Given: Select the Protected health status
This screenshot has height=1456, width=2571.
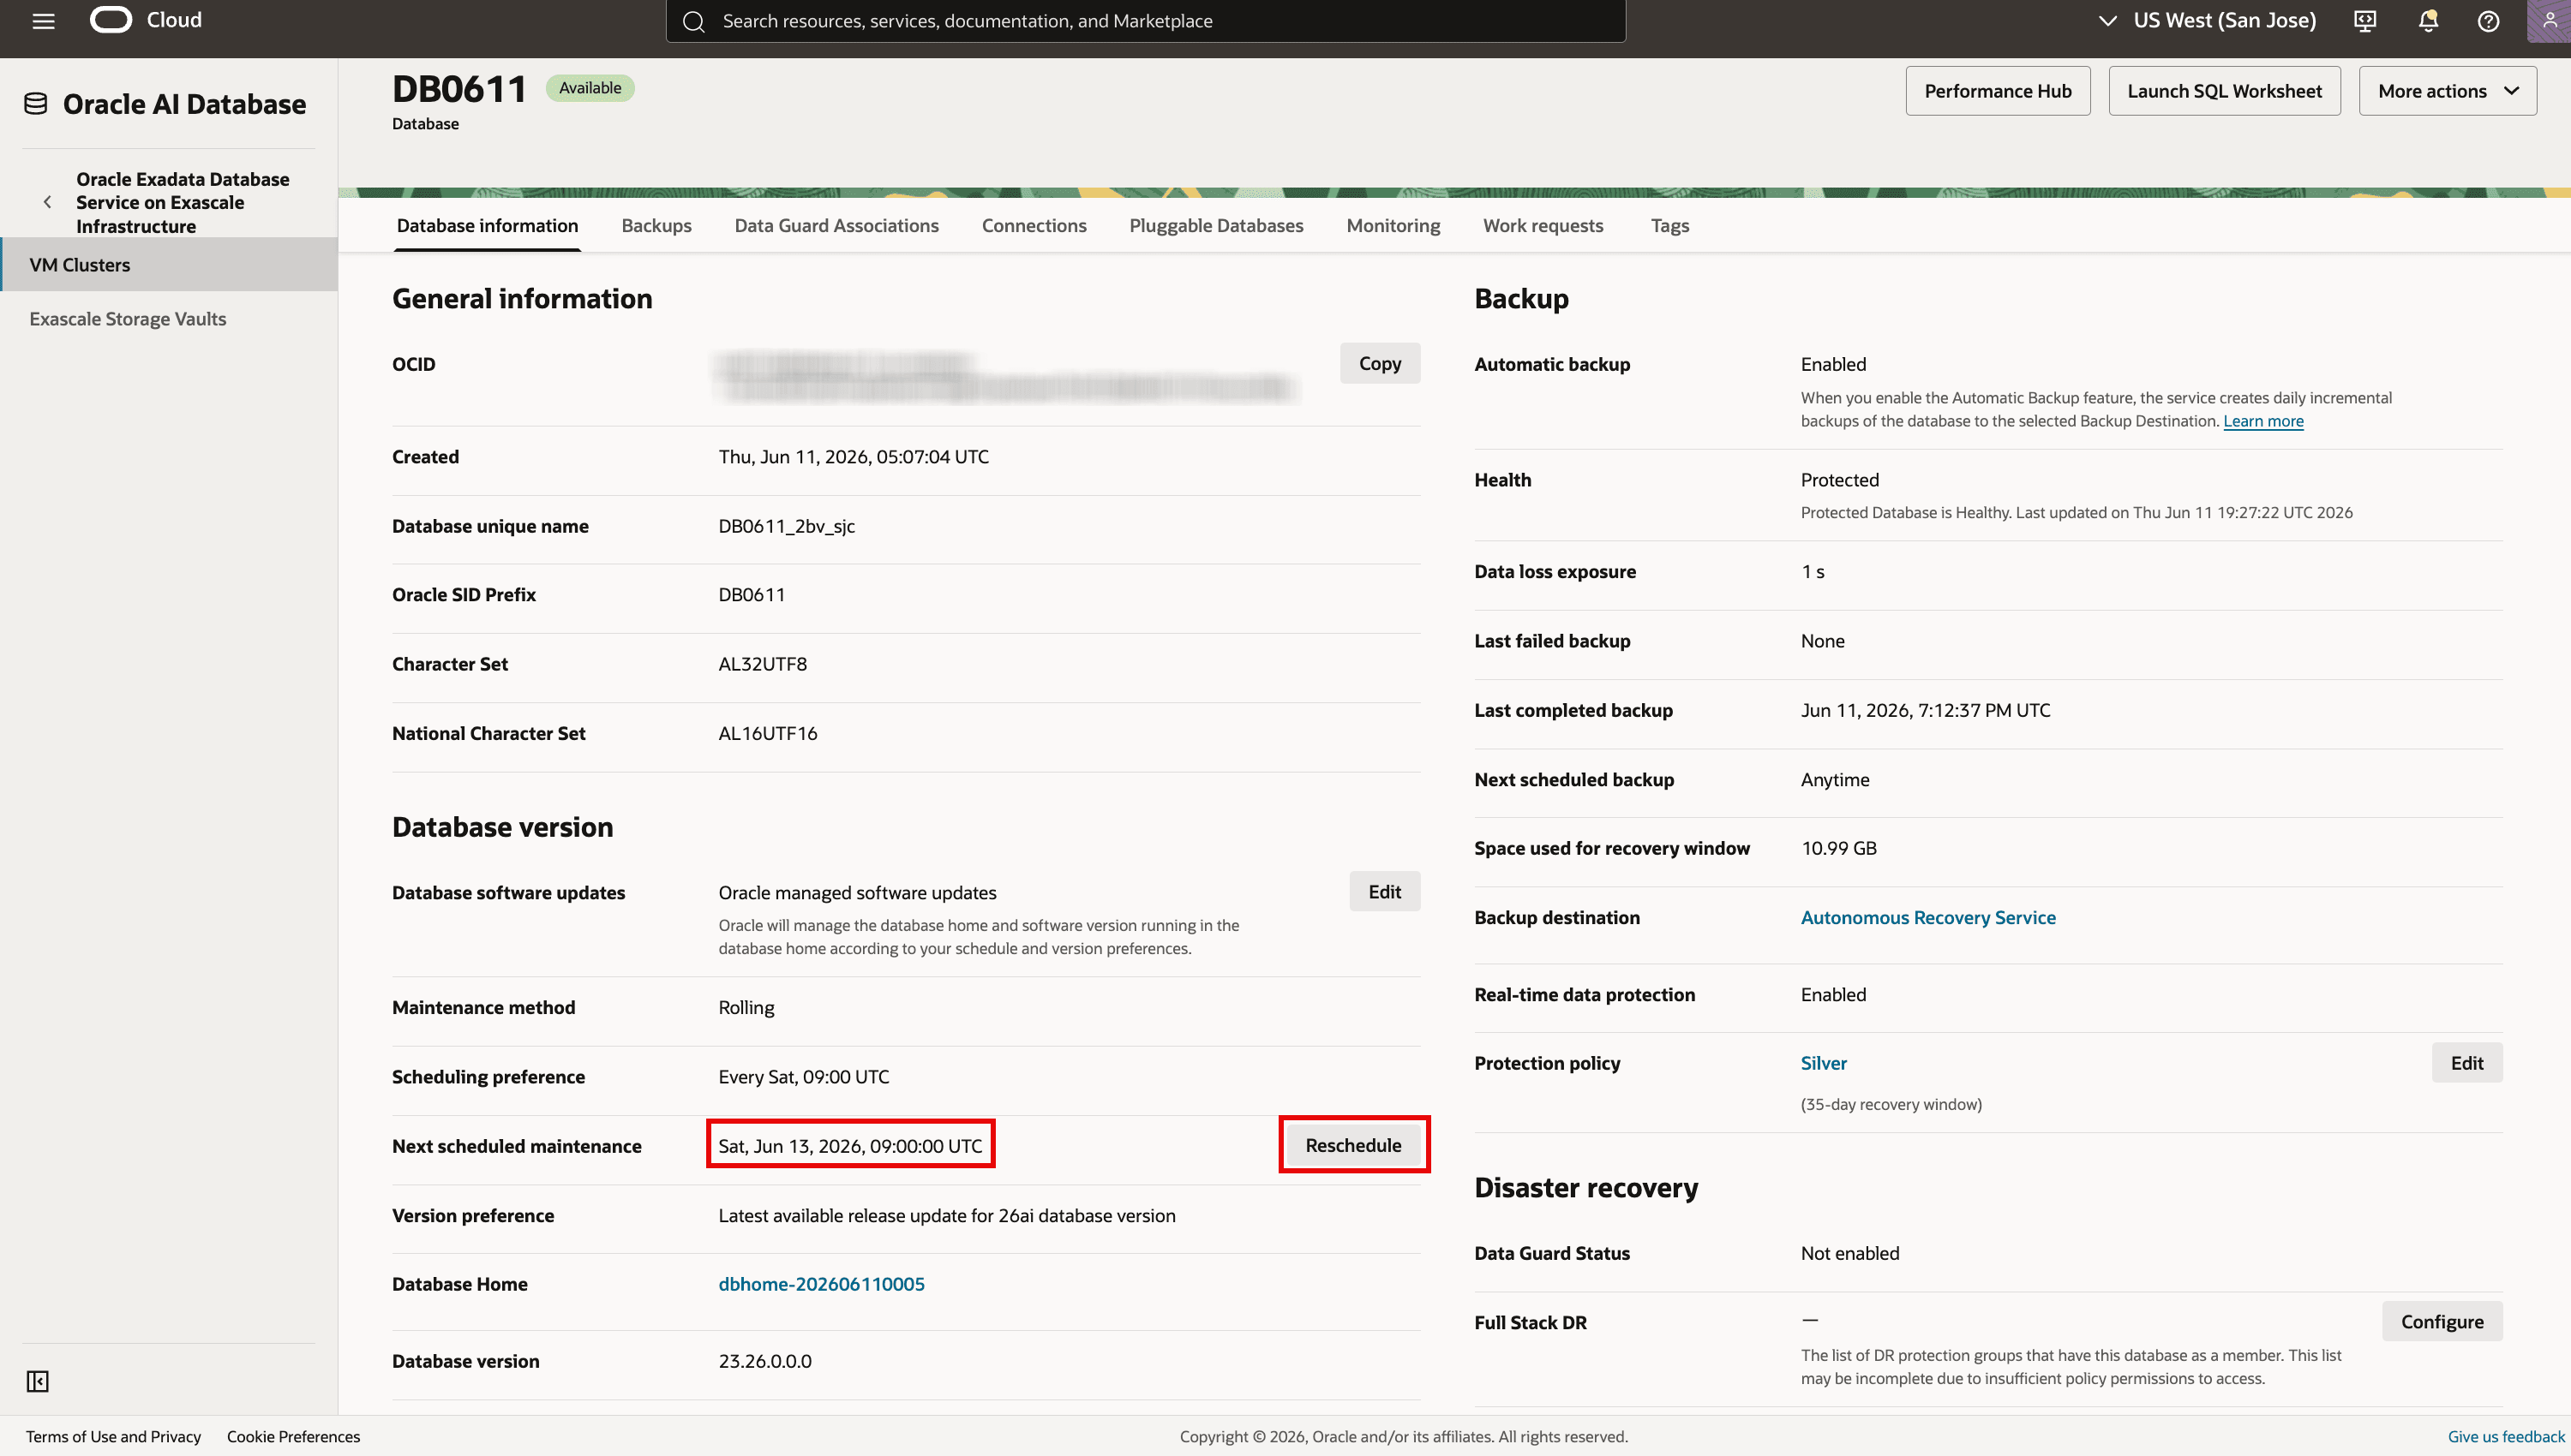Looking at the screenshot, I should [x=1840, y=480].
